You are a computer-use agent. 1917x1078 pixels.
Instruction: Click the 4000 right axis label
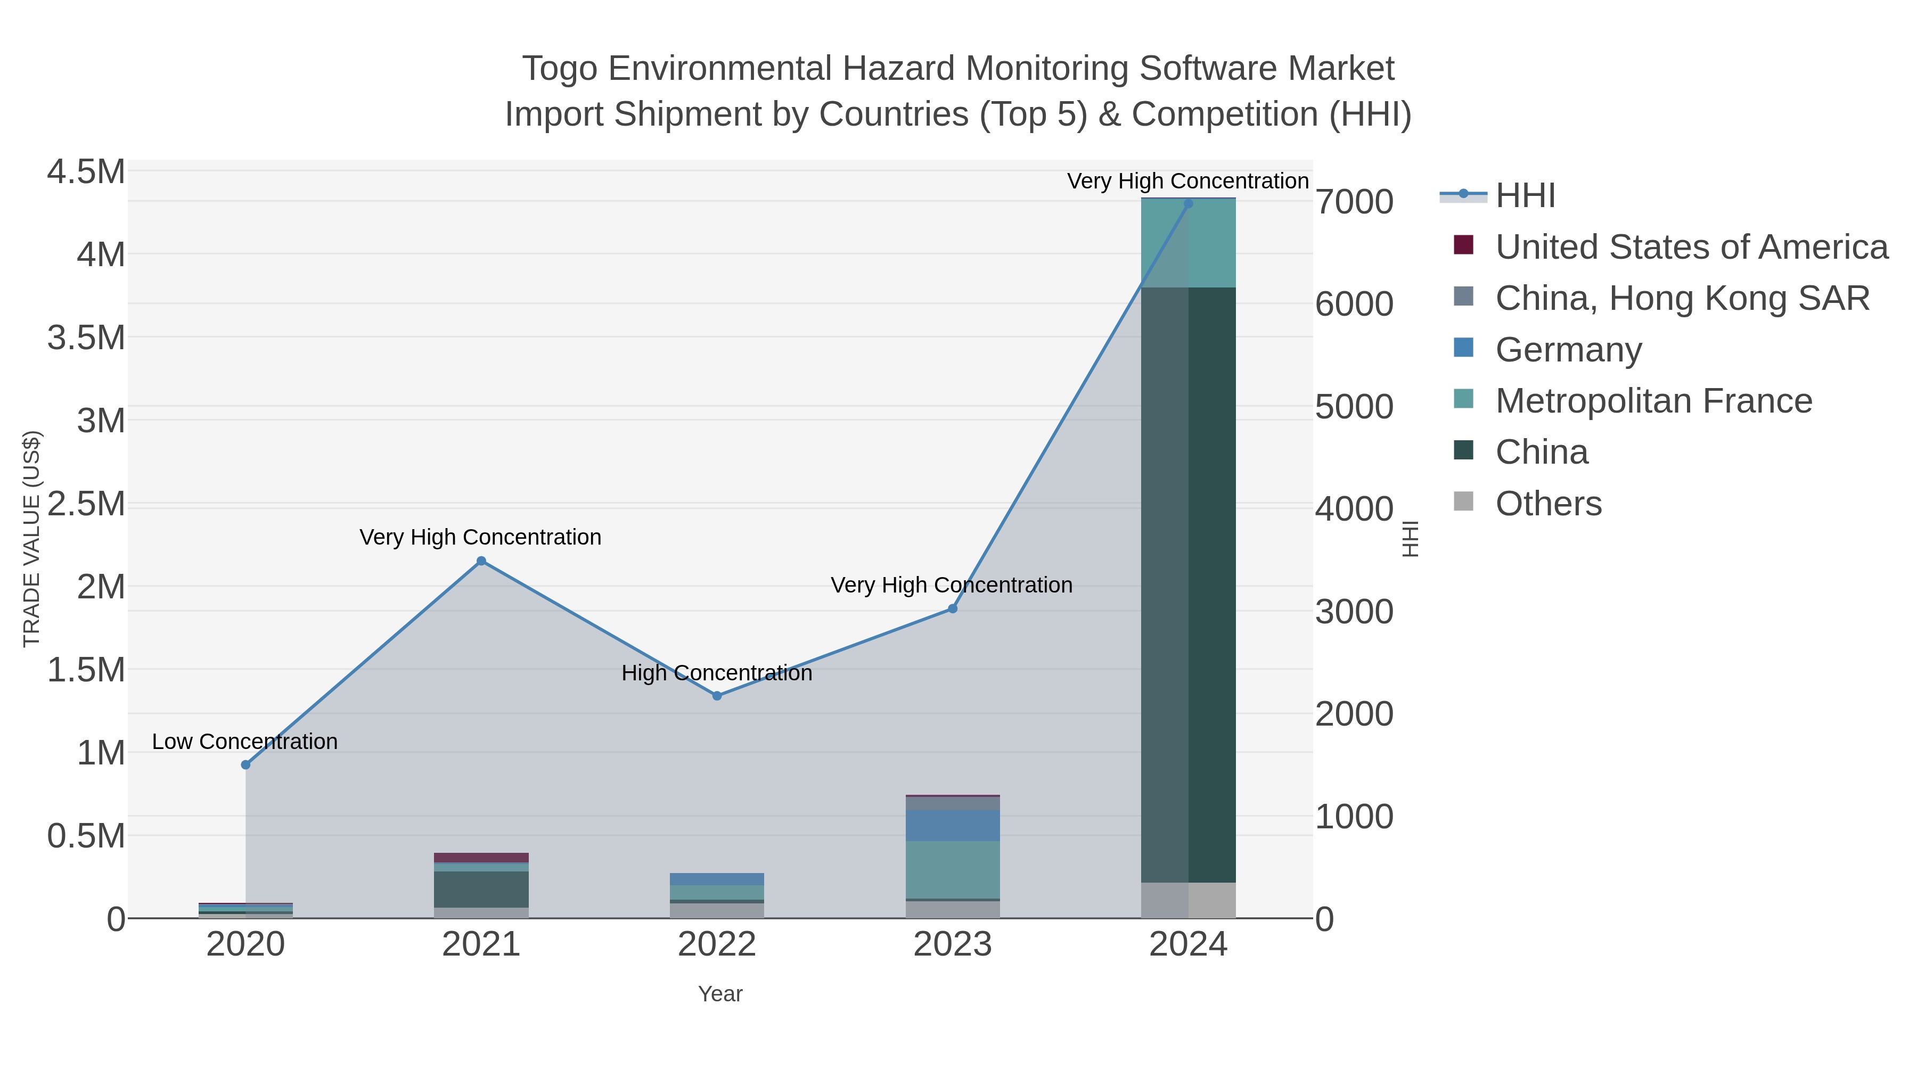(1354, 509)
